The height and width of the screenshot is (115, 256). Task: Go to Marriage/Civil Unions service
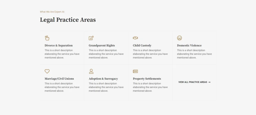point(59,79)
